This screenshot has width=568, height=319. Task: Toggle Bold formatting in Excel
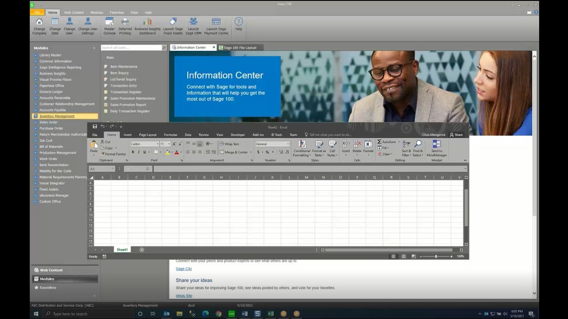(x=133, y=152)
